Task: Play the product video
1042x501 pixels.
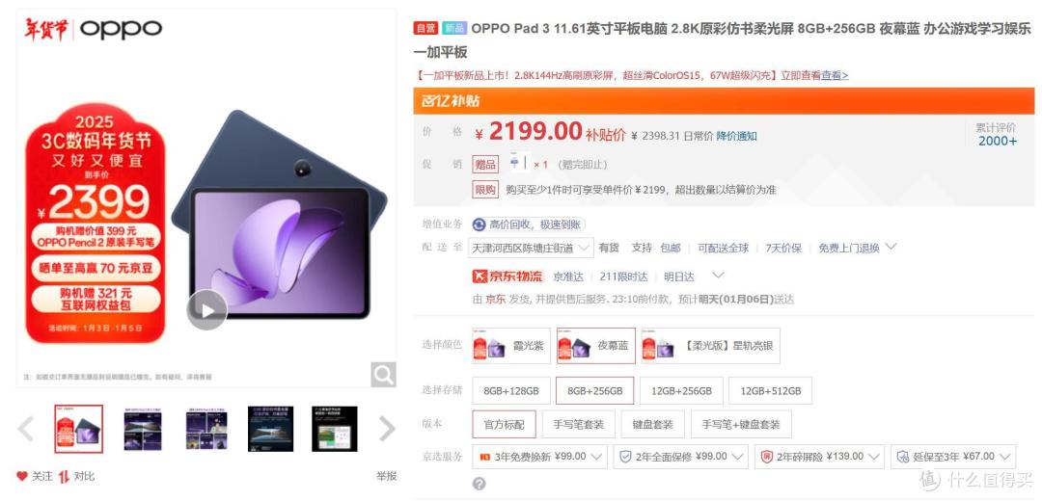Action: 206,310
